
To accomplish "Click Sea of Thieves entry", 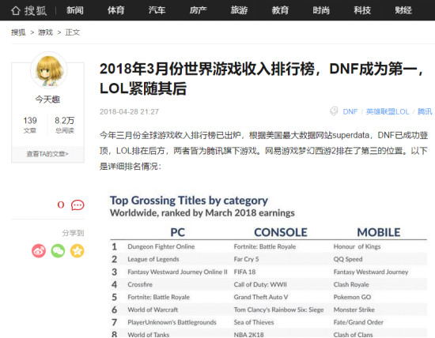I will click(x=254, y=322).
